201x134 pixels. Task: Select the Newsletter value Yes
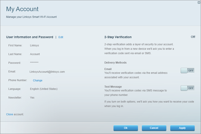click(x=32, y=98)
